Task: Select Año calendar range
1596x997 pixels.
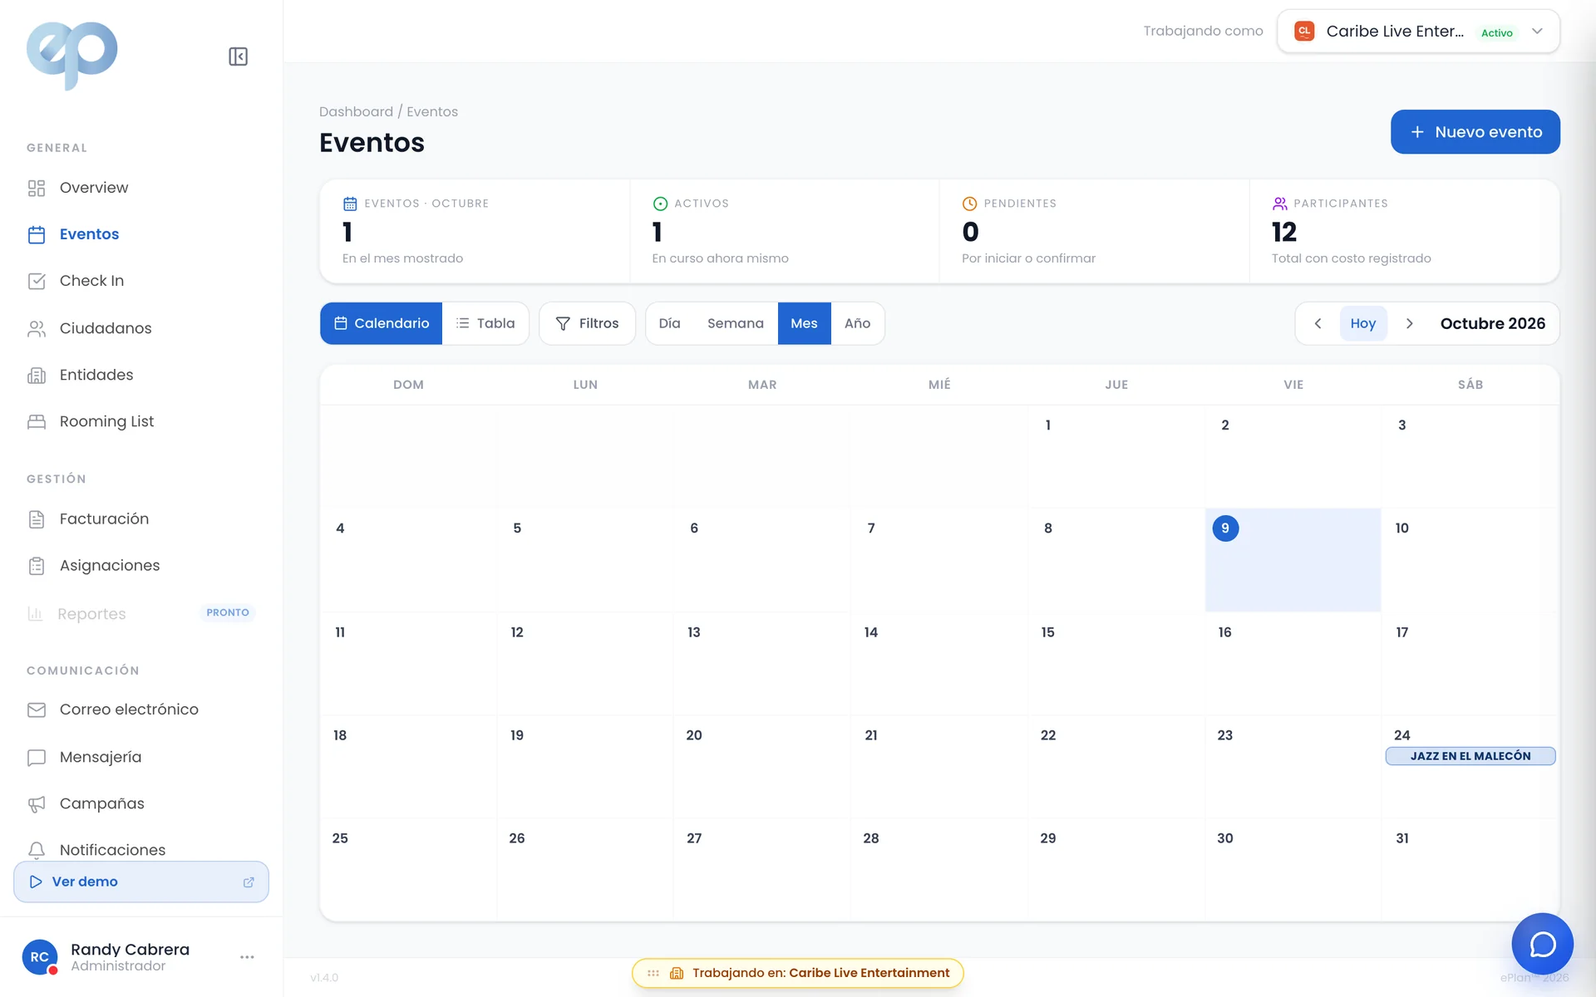Action: [x=858, y=323]
